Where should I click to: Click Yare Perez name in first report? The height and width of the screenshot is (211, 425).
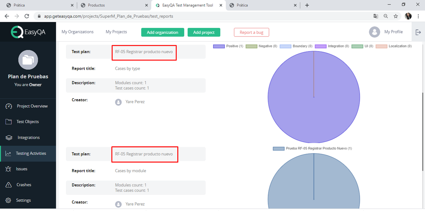135,102
